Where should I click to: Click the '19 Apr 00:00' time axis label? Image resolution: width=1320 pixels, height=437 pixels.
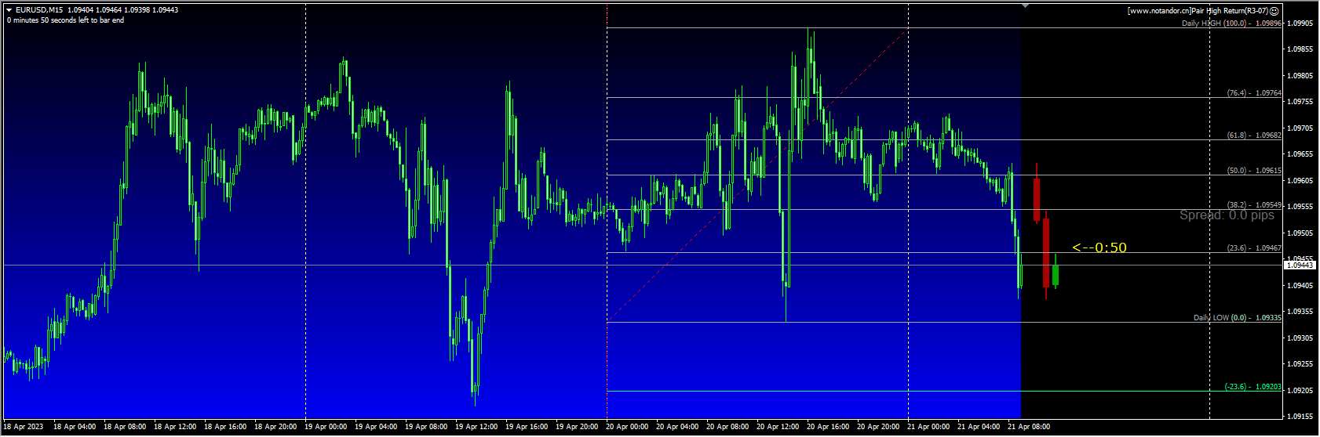(326, 427)
